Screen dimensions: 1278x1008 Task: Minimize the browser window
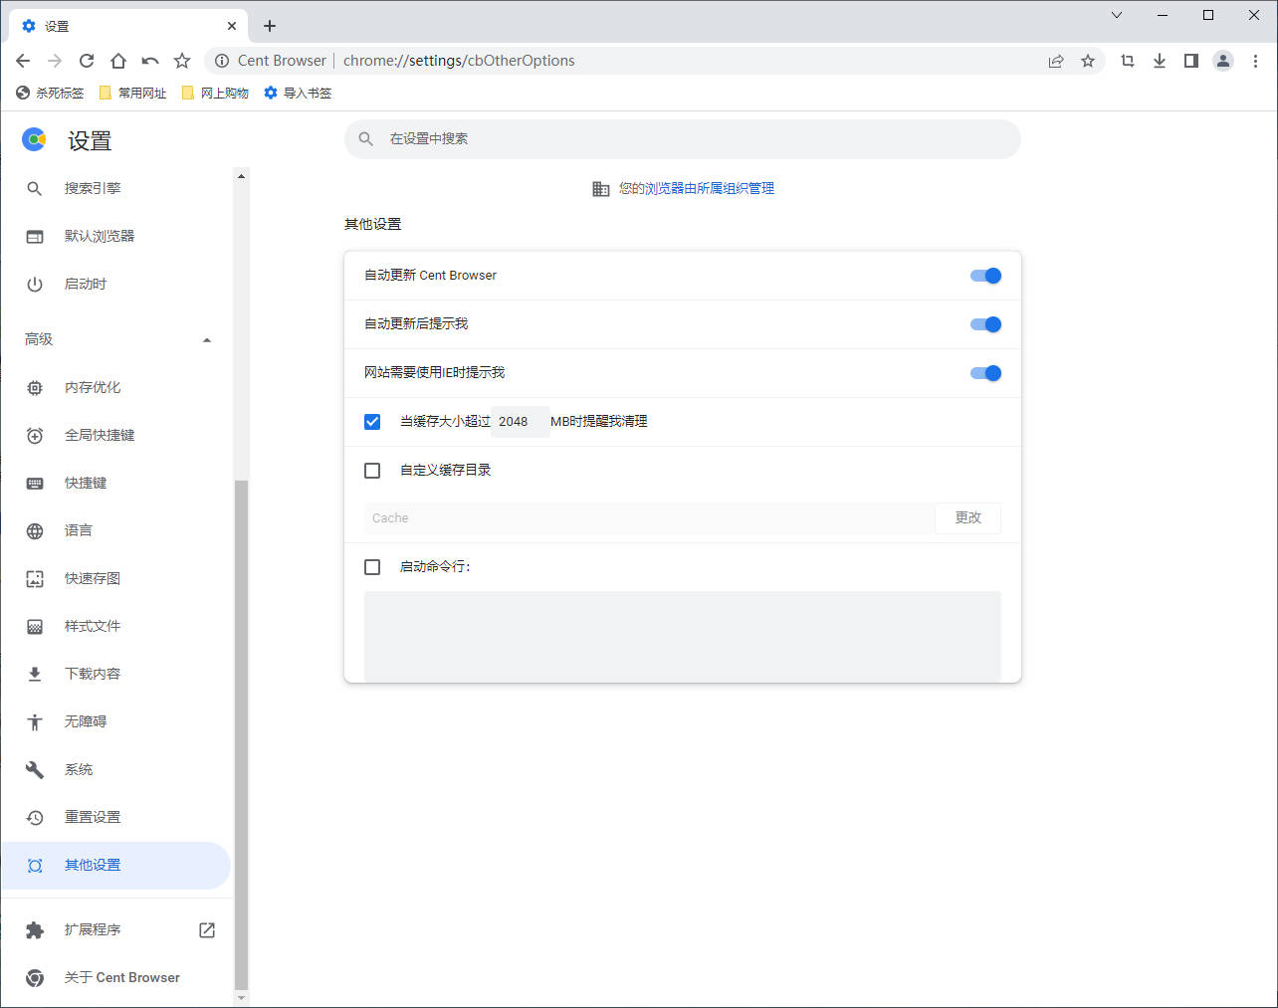[x=1163, y=15]
